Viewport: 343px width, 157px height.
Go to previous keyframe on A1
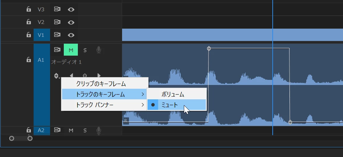71,75
